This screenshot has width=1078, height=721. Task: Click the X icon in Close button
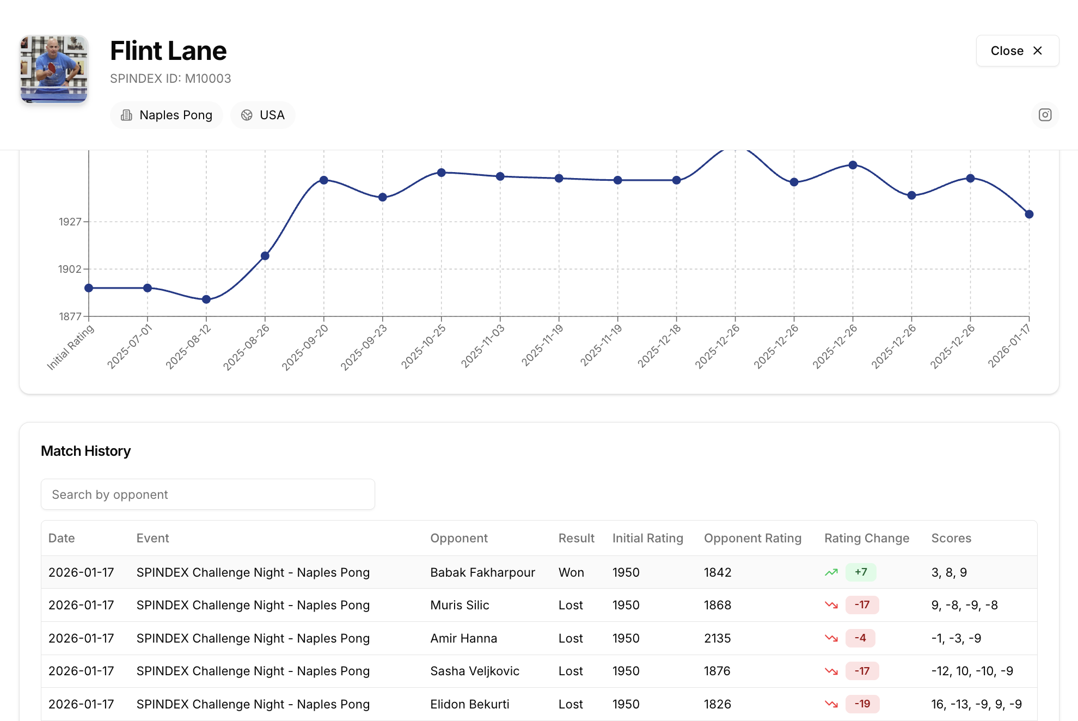pyautogui.click(x=1038, y=51)
